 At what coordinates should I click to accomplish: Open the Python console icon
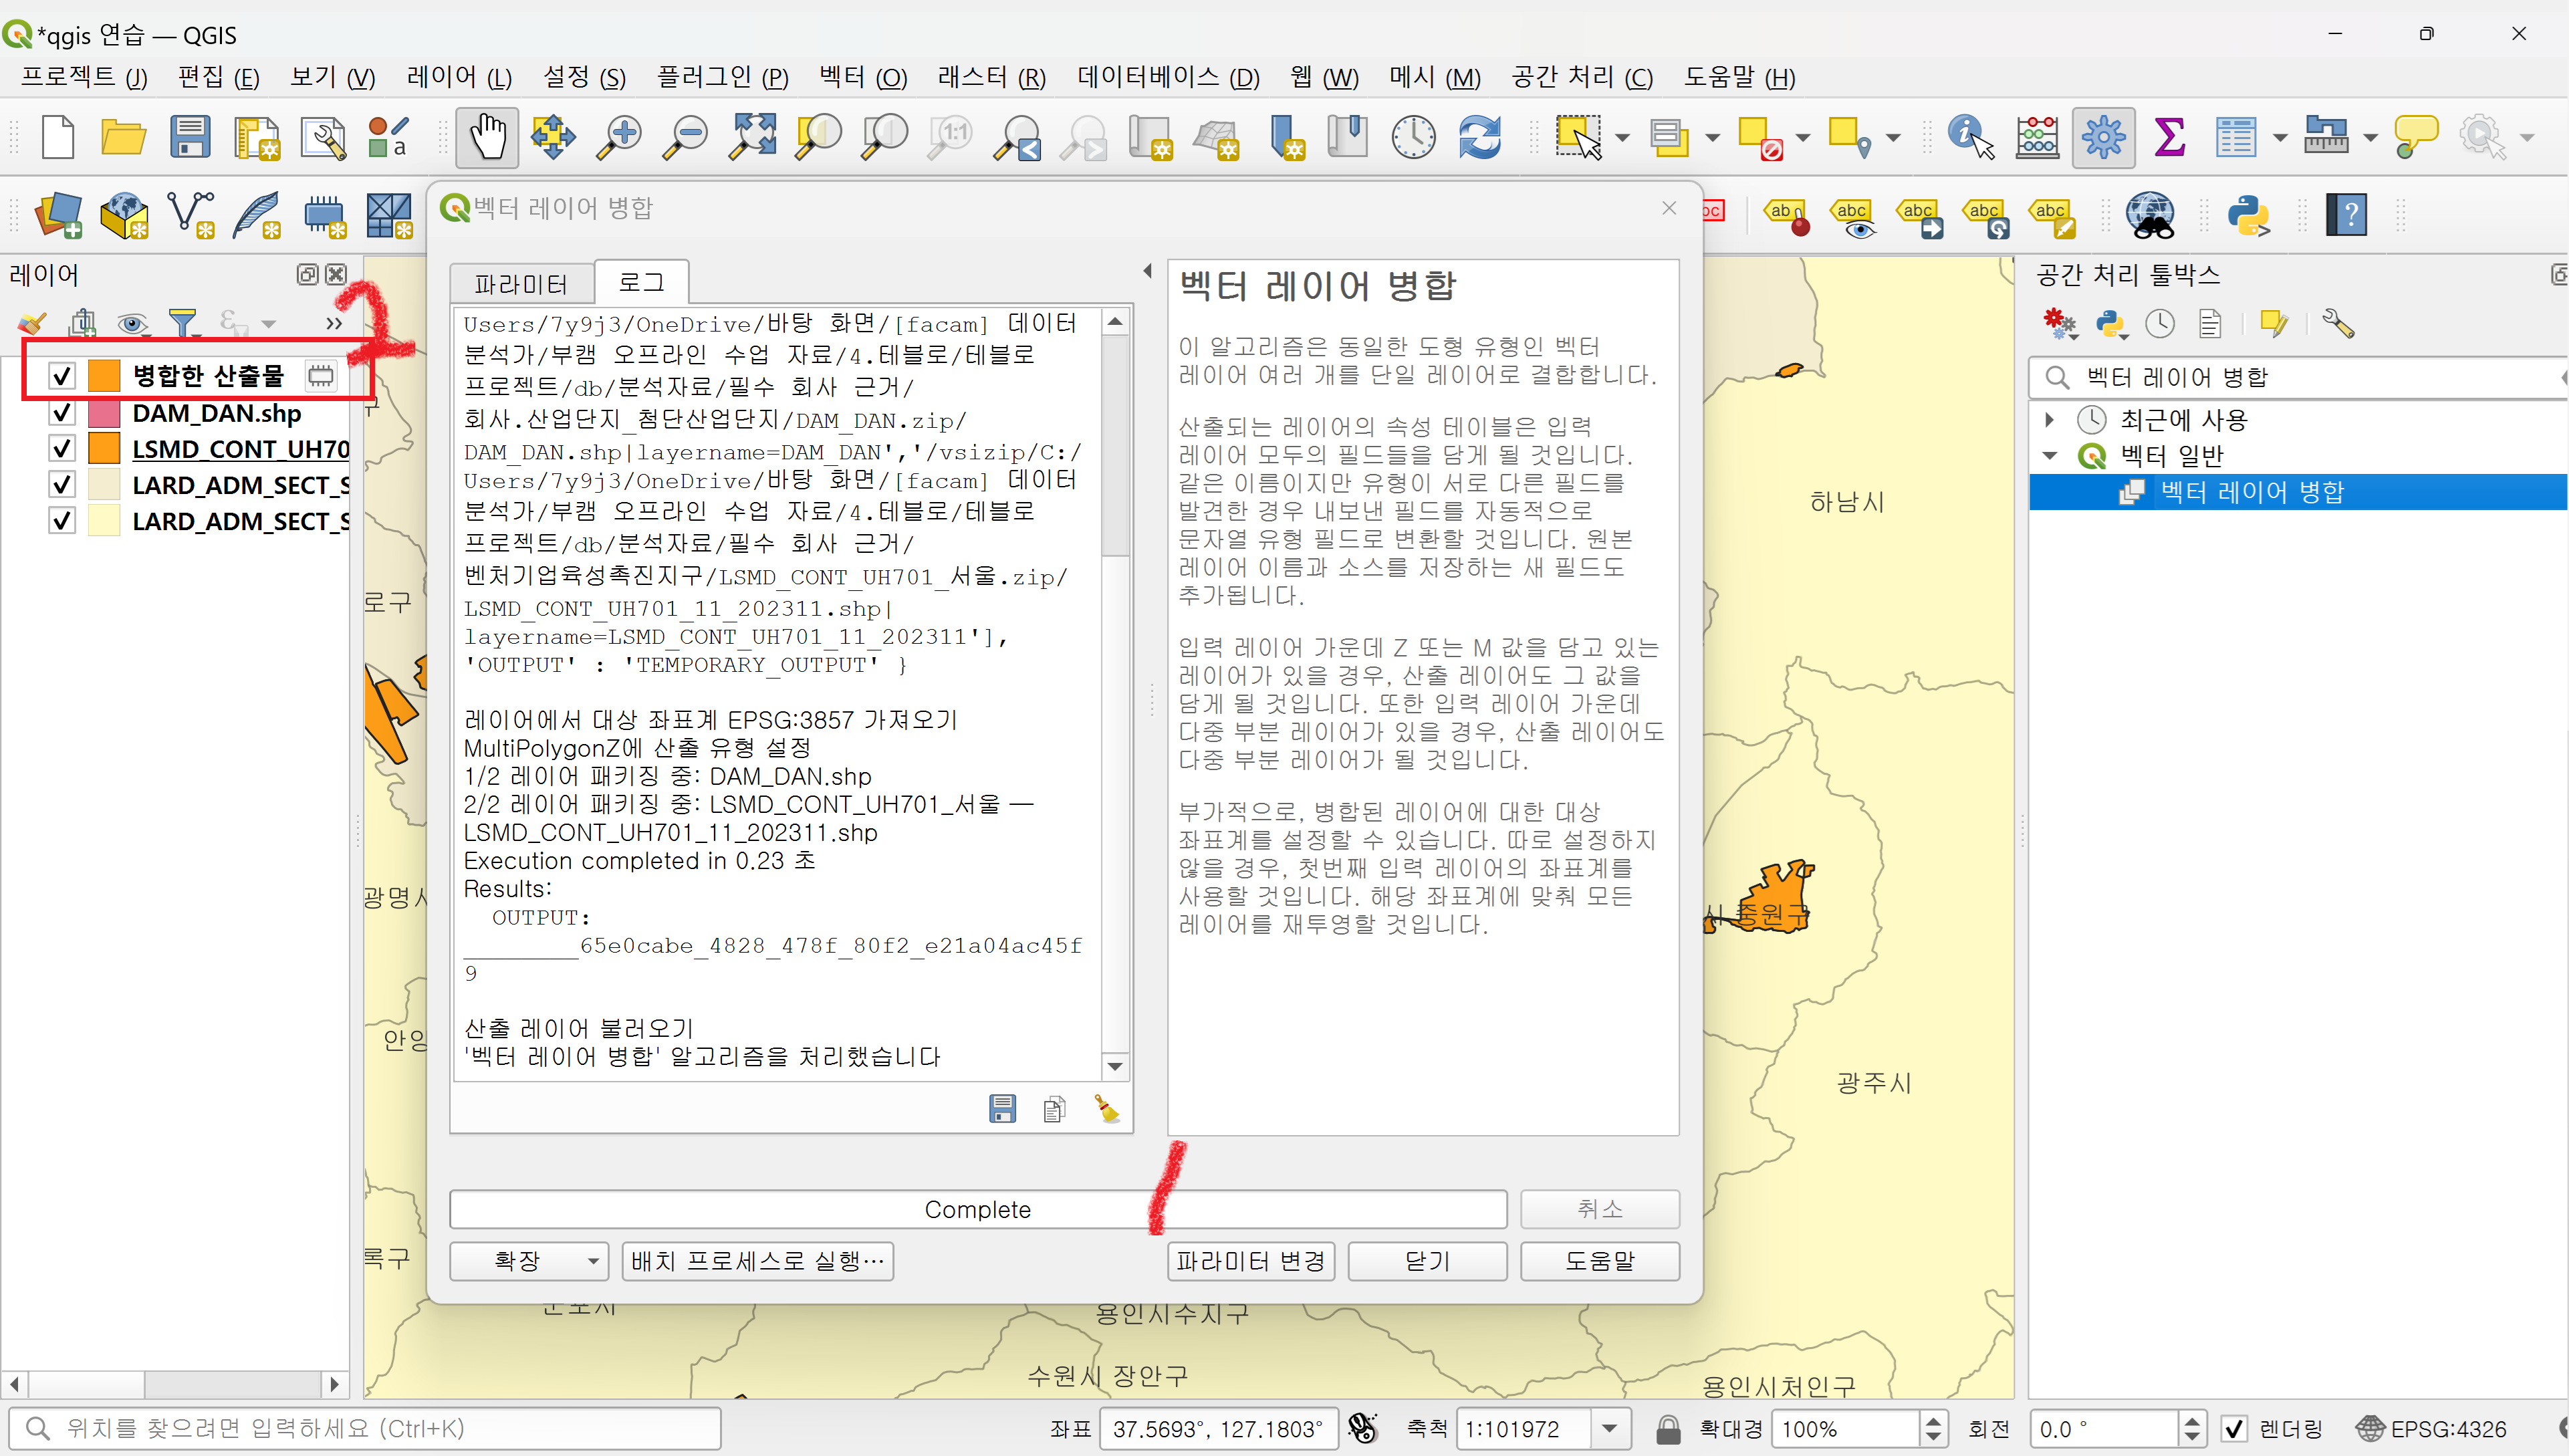pos(2247,214)
